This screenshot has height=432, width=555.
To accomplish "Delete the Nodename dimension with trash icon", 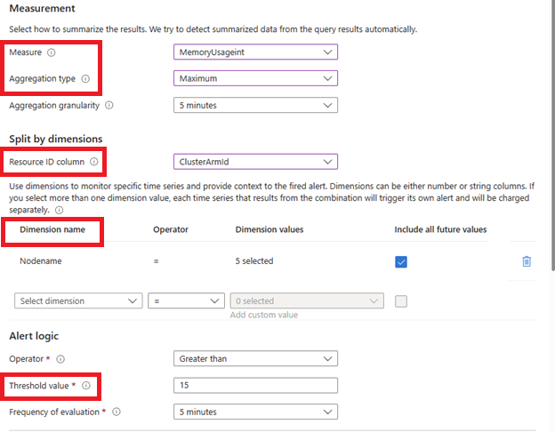I will pyautogui.click(x=527, y=261).
